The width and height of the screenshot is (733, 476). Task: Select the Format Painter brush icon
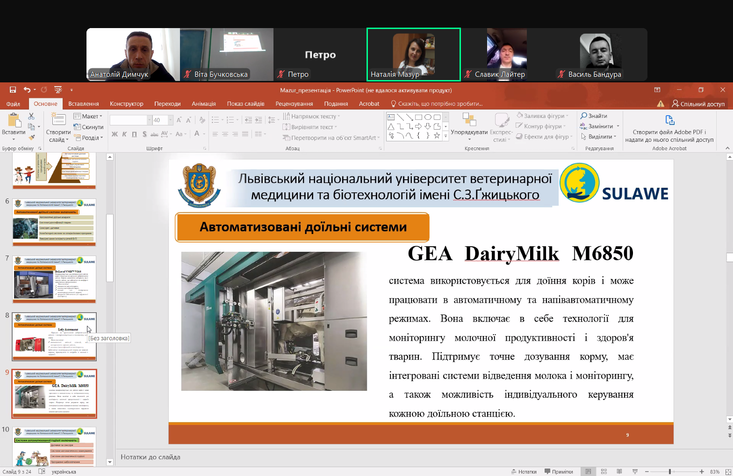[x=31, y=138]
